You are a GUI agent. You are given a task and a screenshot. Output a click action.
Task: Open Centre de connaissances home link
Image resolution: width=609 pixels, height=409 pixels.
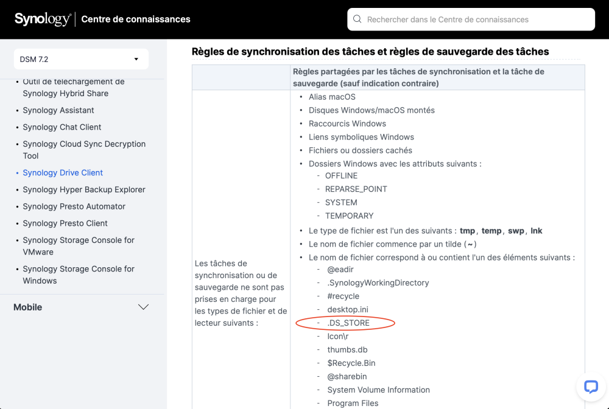coord(136,19)
